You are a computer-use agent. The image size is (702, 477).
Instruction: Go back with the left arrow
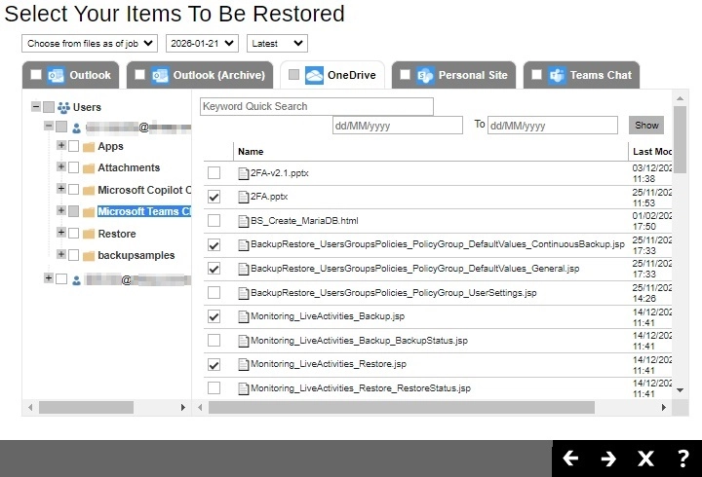(x=570, y=459)
